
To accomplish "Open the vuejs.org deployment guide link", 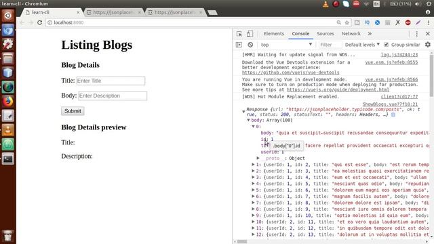I will click(x=338, y=89).
